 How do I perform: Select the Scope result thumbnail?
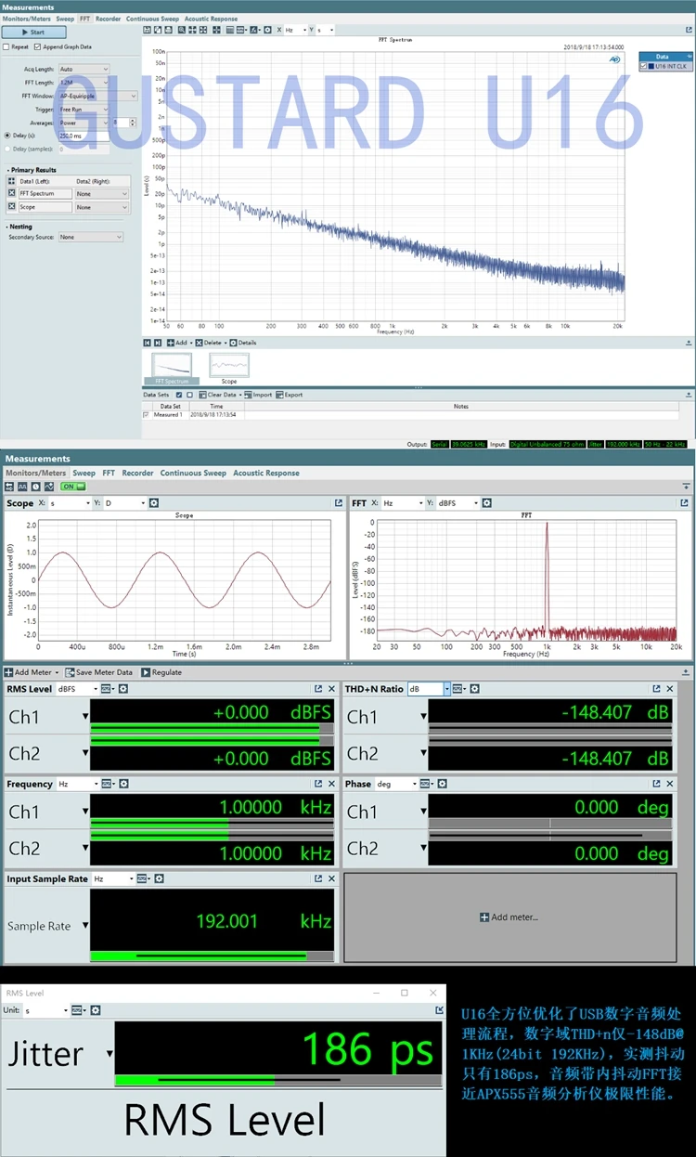click(229, 368)
